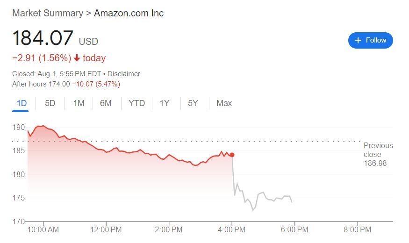Click the red down arrow icon

(x=77, y=58)
